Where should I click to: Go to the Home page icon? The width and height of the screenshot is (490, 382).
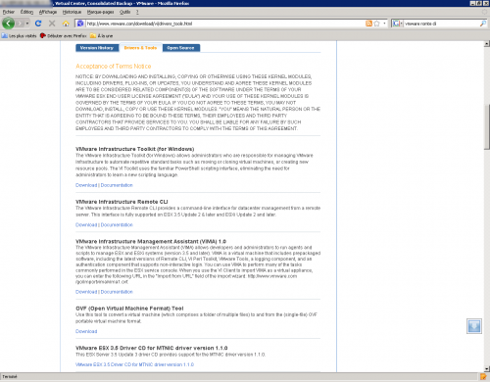[x=66, y=24]
